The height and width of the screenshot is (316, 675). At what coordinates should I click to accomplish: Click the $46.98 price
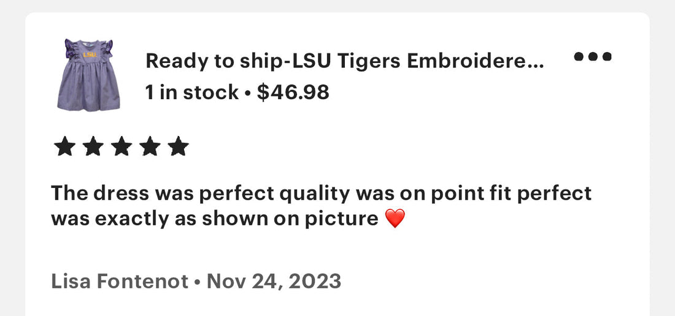pyautogui.click(x=293, y=92)
